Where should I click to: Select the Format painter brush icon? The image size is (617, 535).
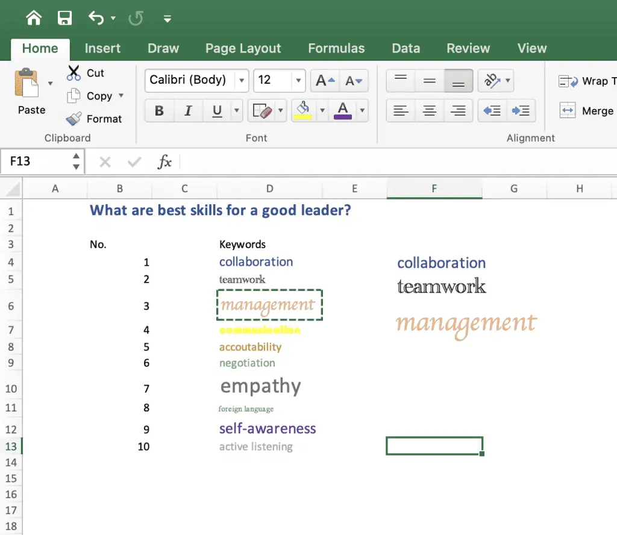click(74, 119)
